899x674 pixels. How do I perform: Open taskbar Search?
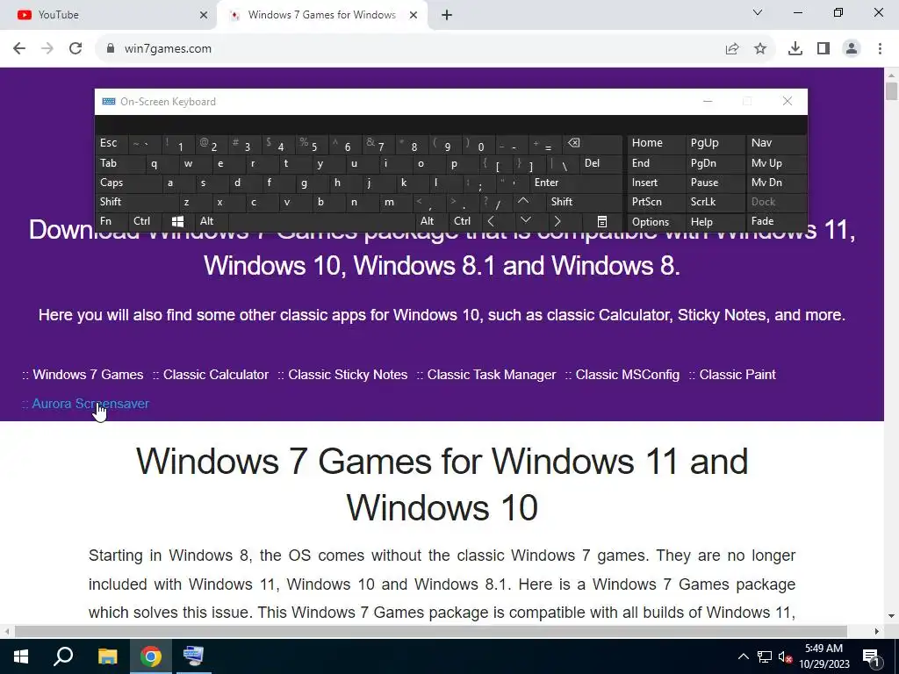[63, 656]
